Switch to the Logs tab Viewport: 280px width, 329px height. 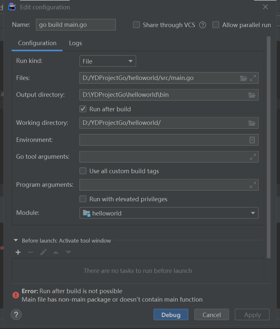tap(75, 43)
